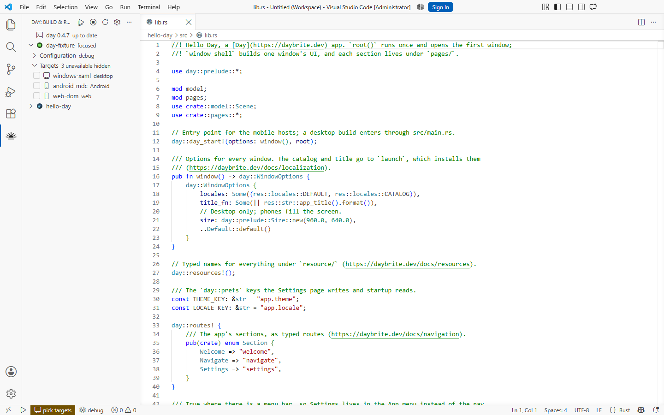The height and width of the screenshot is (415, 664).
Task: Select the day 0.4.7 up to date row
Action: (x=81, y=35)
